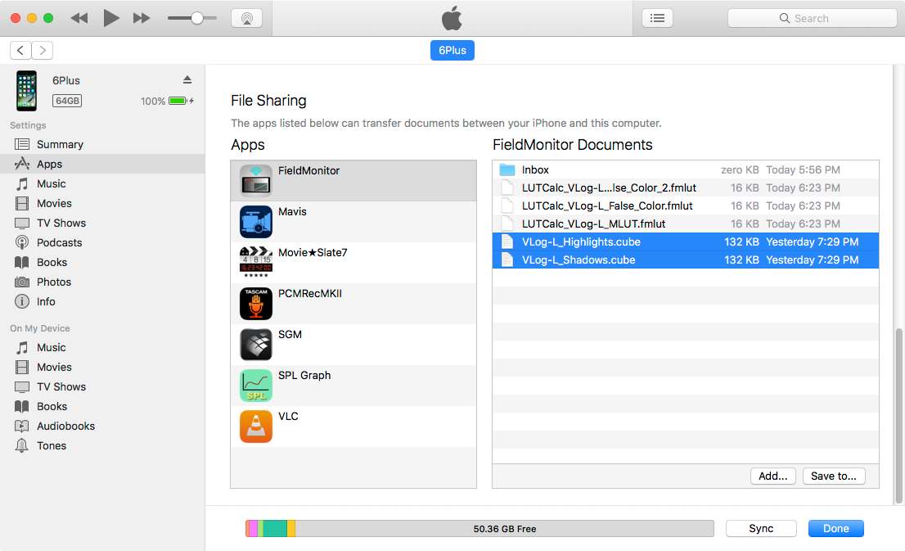Eject the 6Plus device
Image resolution: width=905 pixels, height=551 pixels.
point(187,79)
